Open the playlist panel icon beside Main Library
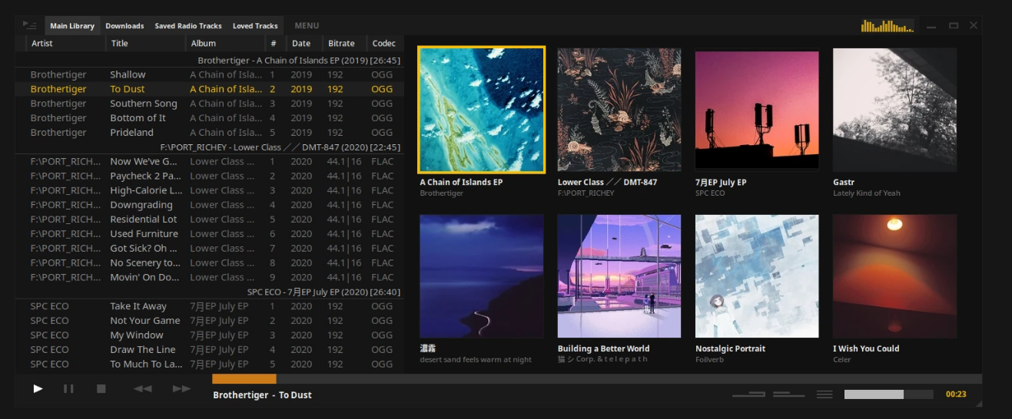 pyautogui.click(x=30, y=26)
